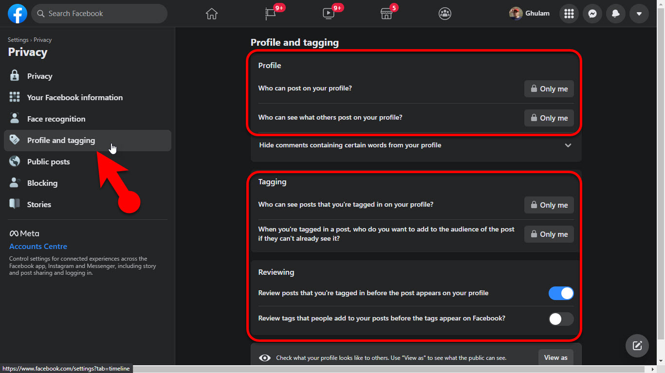Open the nine-dot Menu grid icon

[x=569, y=14]
